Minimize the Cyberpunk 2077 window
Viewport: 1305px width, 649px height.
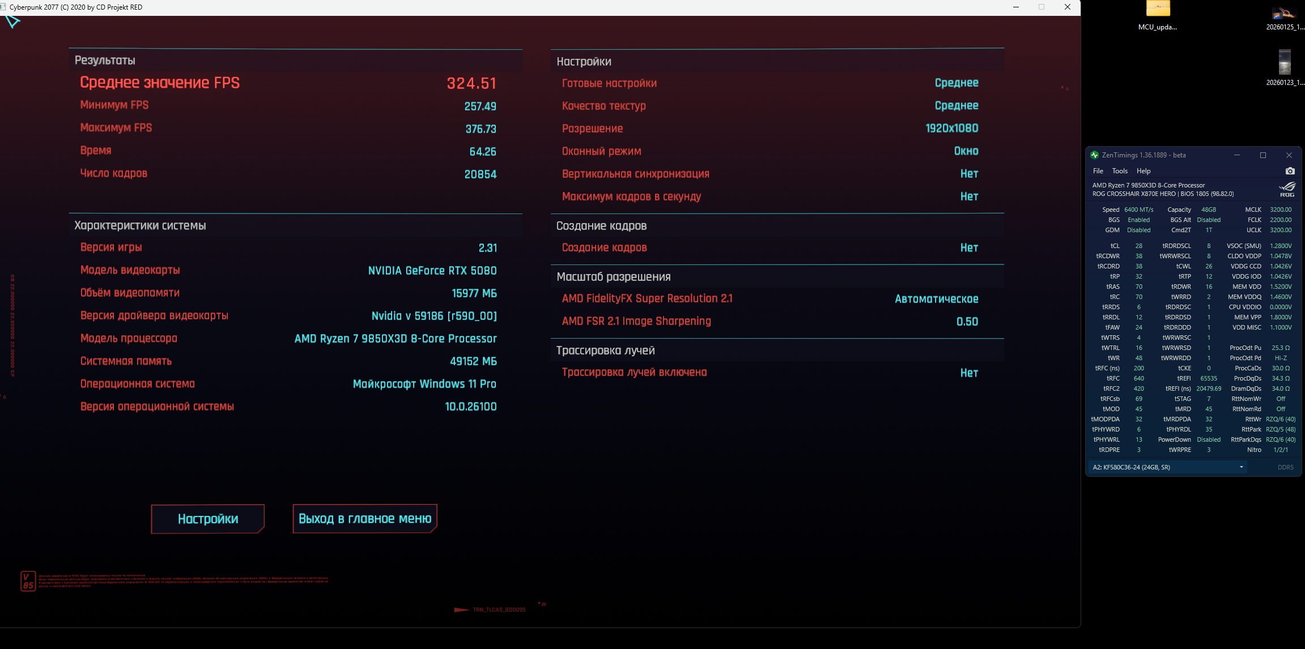tap(1015, 7)
